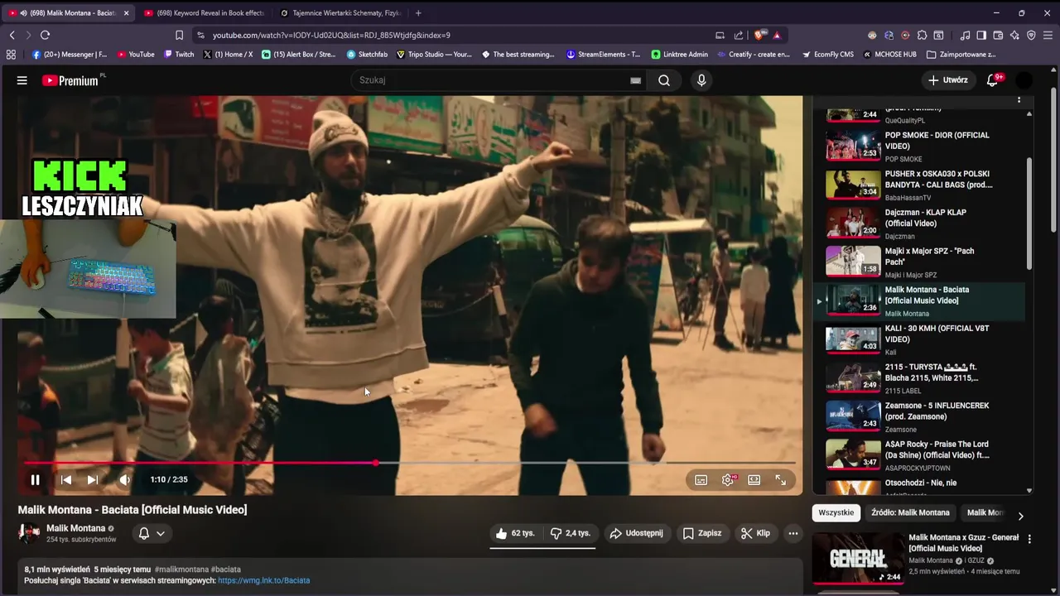Toggle subtitles icon in the player

coord(701,479)
